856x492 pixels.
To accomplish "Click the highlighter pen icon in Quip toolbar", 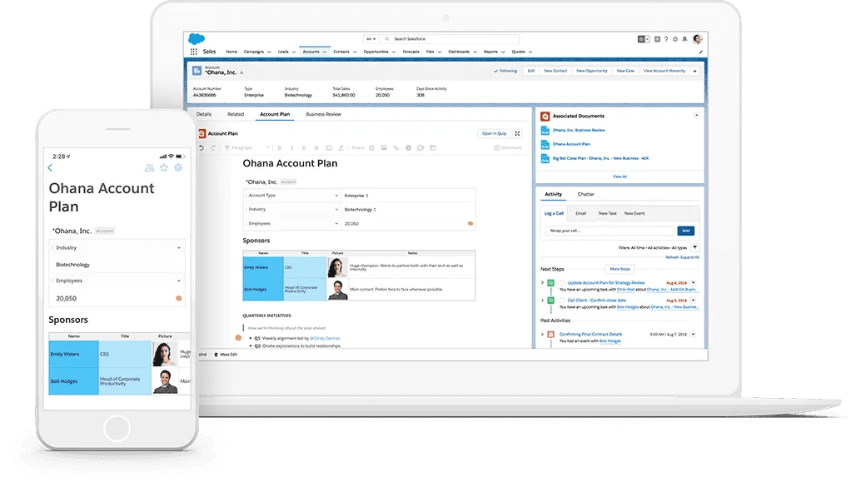I will pos(341,148).
